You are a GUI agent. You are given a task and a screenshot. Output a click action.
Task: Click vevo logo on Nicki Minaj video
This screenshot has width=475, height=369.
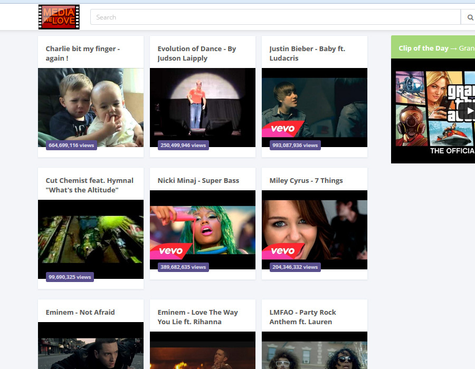(x=170, y=251)
